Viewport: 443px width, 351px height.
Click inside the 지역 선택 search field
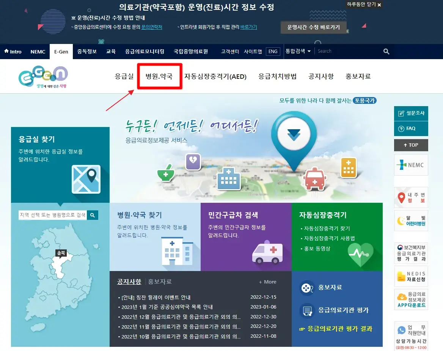[53, 215]
